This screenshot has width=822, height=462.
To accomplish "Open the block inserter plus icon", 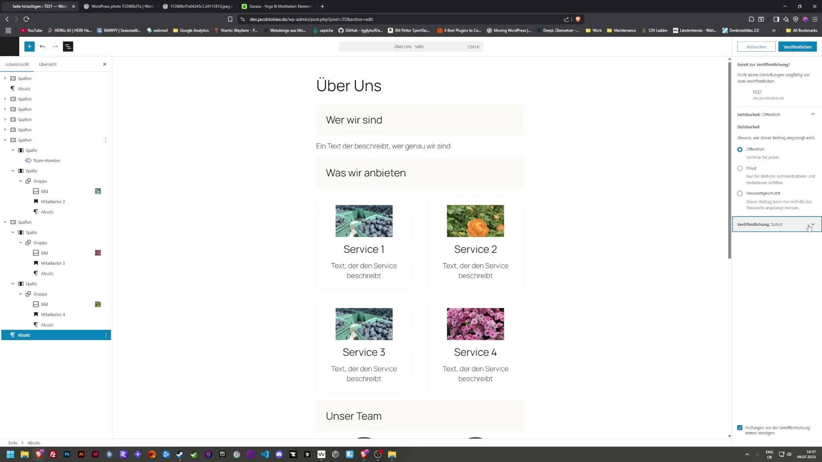I will tap(30, 47).
